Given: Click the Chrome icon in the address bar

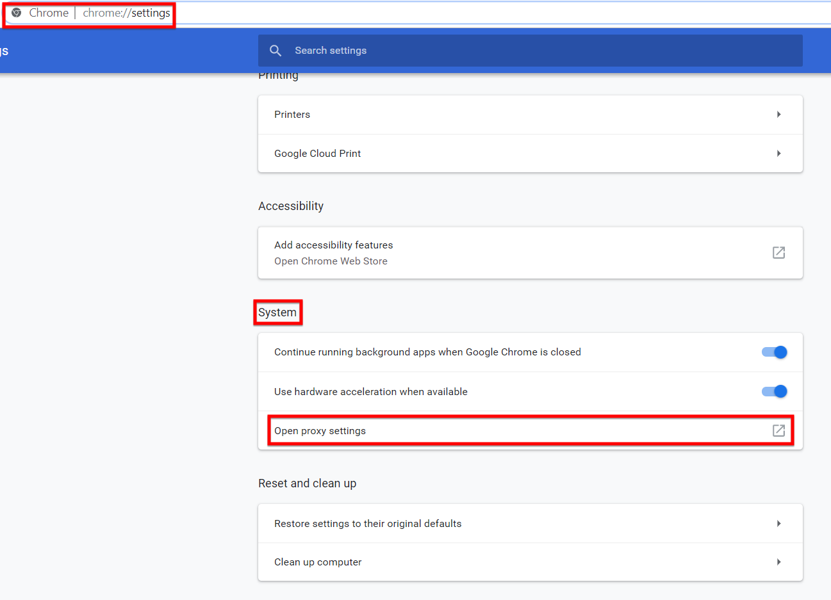Looking at the screenshot, I should (17, 13).
